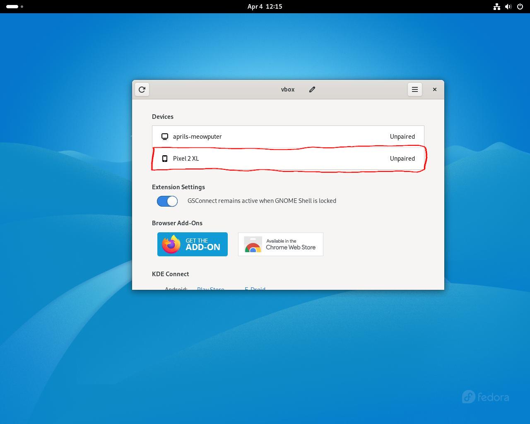Select the Pixel 2 XL device
The image size is (530, 424).
[288, 159]
